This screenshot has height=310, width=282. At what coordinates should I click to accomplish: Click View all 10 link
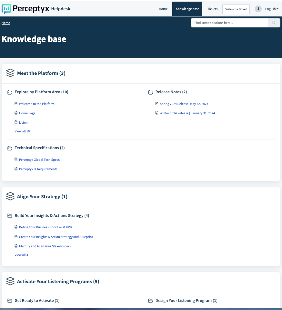(x=22, y=131)
